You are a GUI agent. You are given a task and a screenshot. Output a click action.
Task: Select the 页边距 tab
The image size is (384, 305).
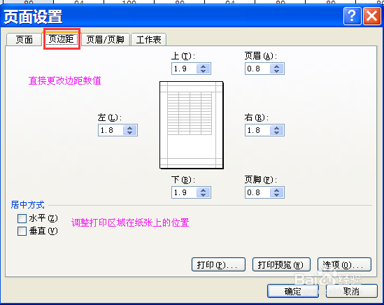pos(62,38)
